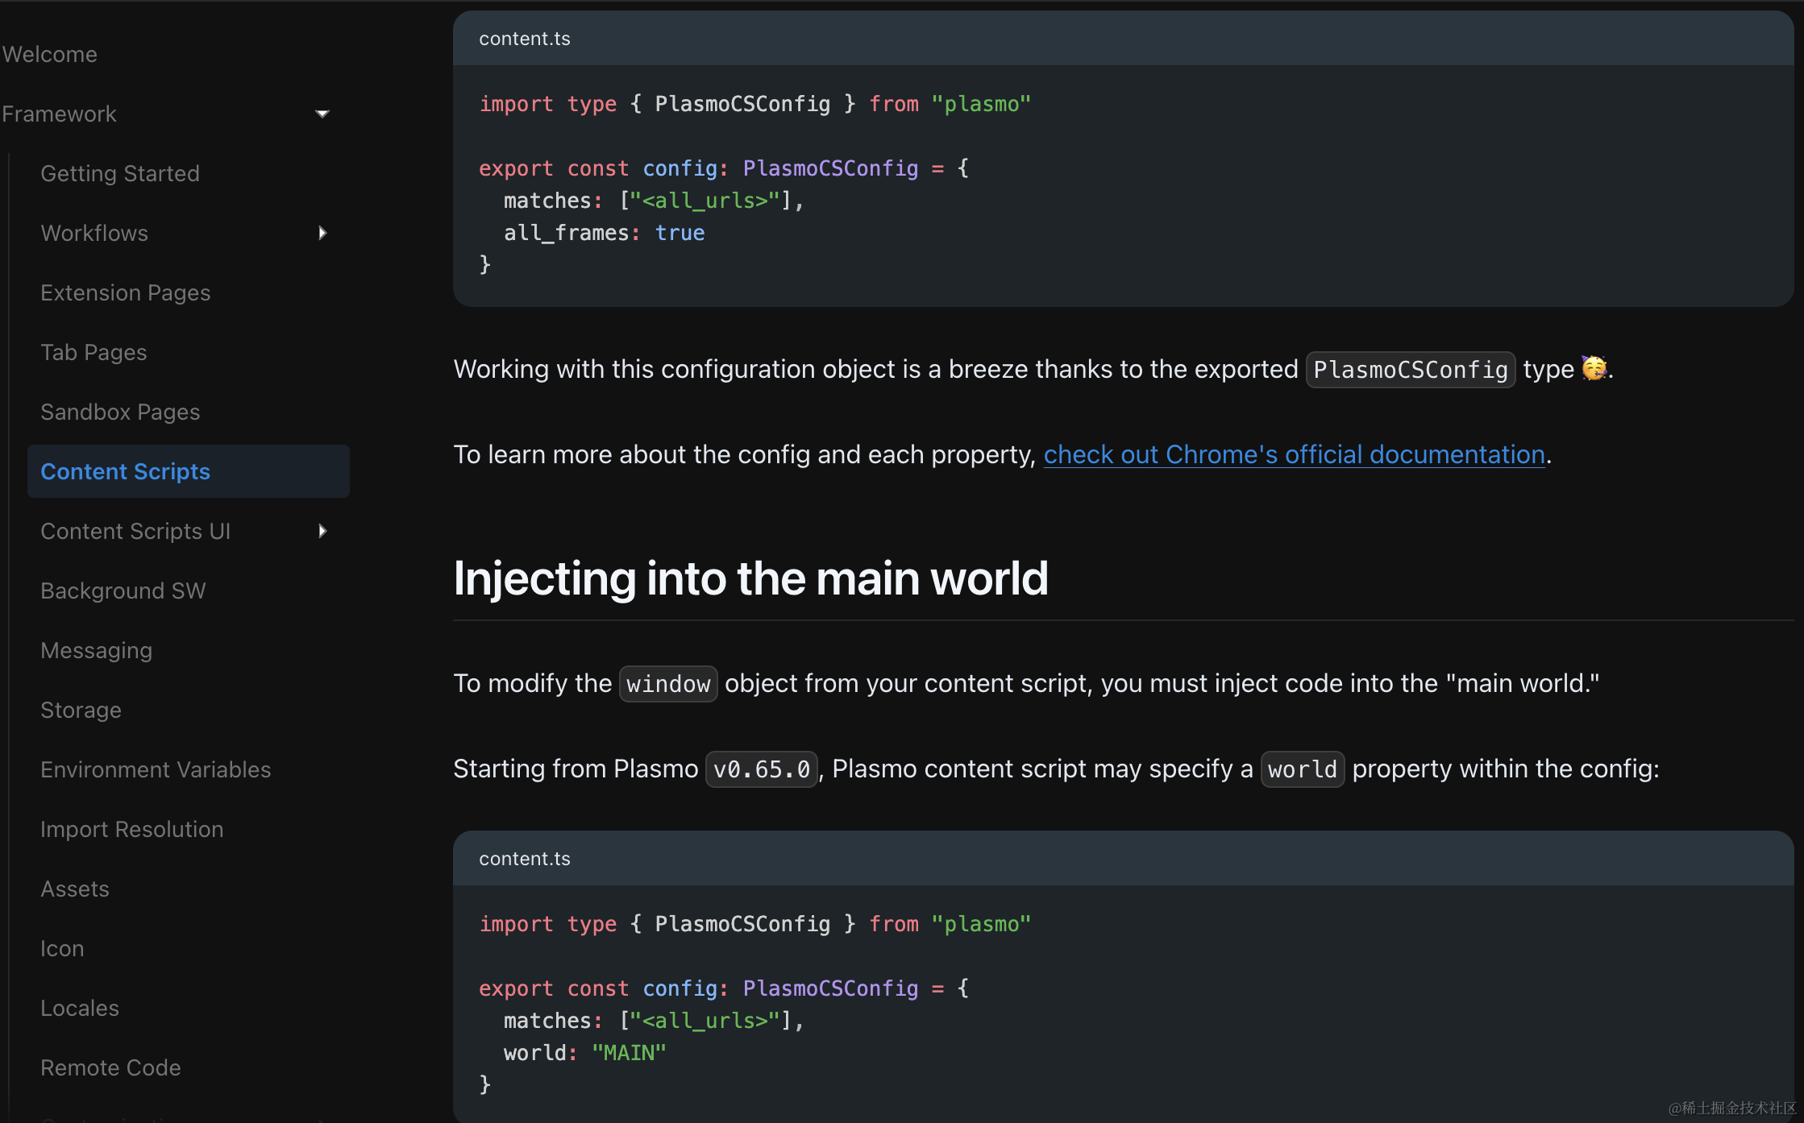Open the Storage docs page

click(81, 711)
